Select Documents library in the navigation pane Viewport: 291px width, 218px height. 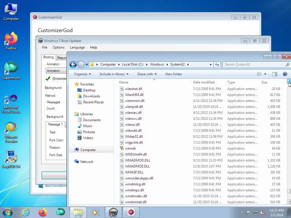pyautogui.click(x=89, y=120)
